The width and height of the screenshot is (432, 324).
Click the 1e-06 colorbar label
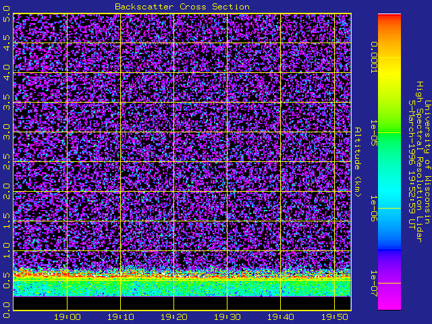pyautogui.click(x=373, y=209)
